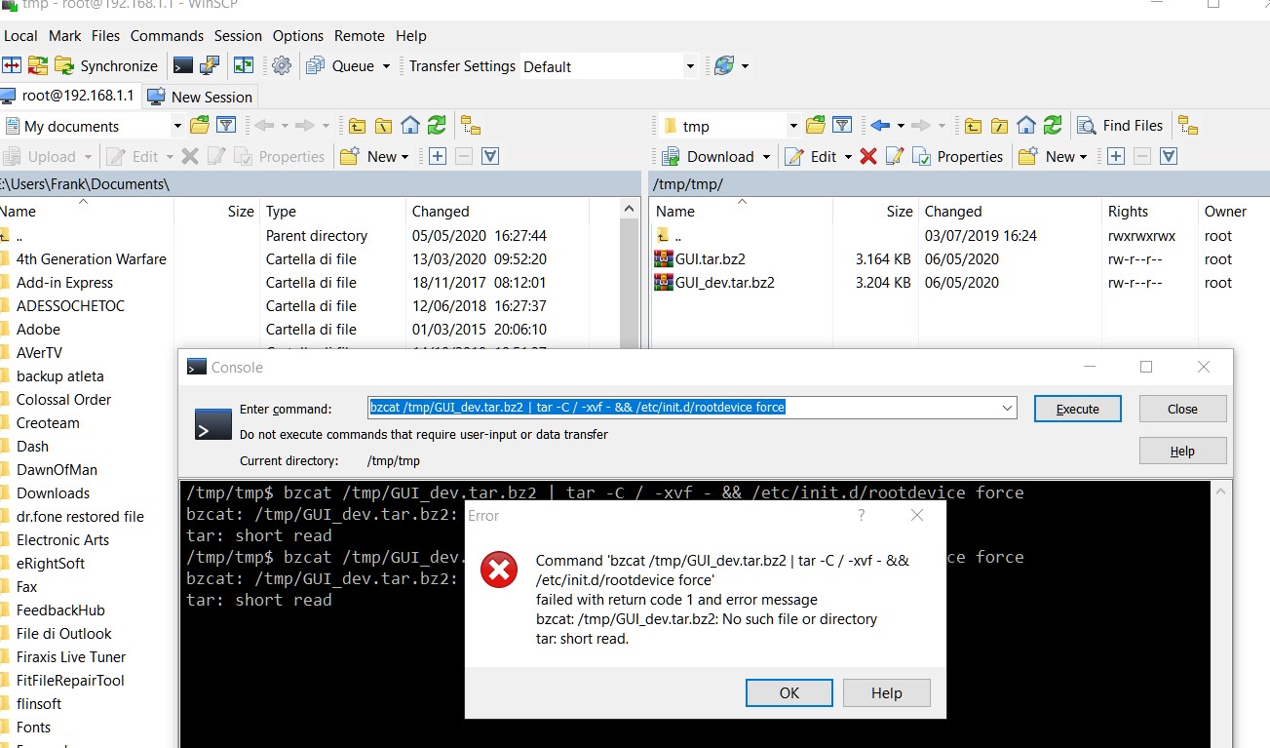Switch to New Session tab
This screenshot has width=1270, height=748.
click(200, 97)
